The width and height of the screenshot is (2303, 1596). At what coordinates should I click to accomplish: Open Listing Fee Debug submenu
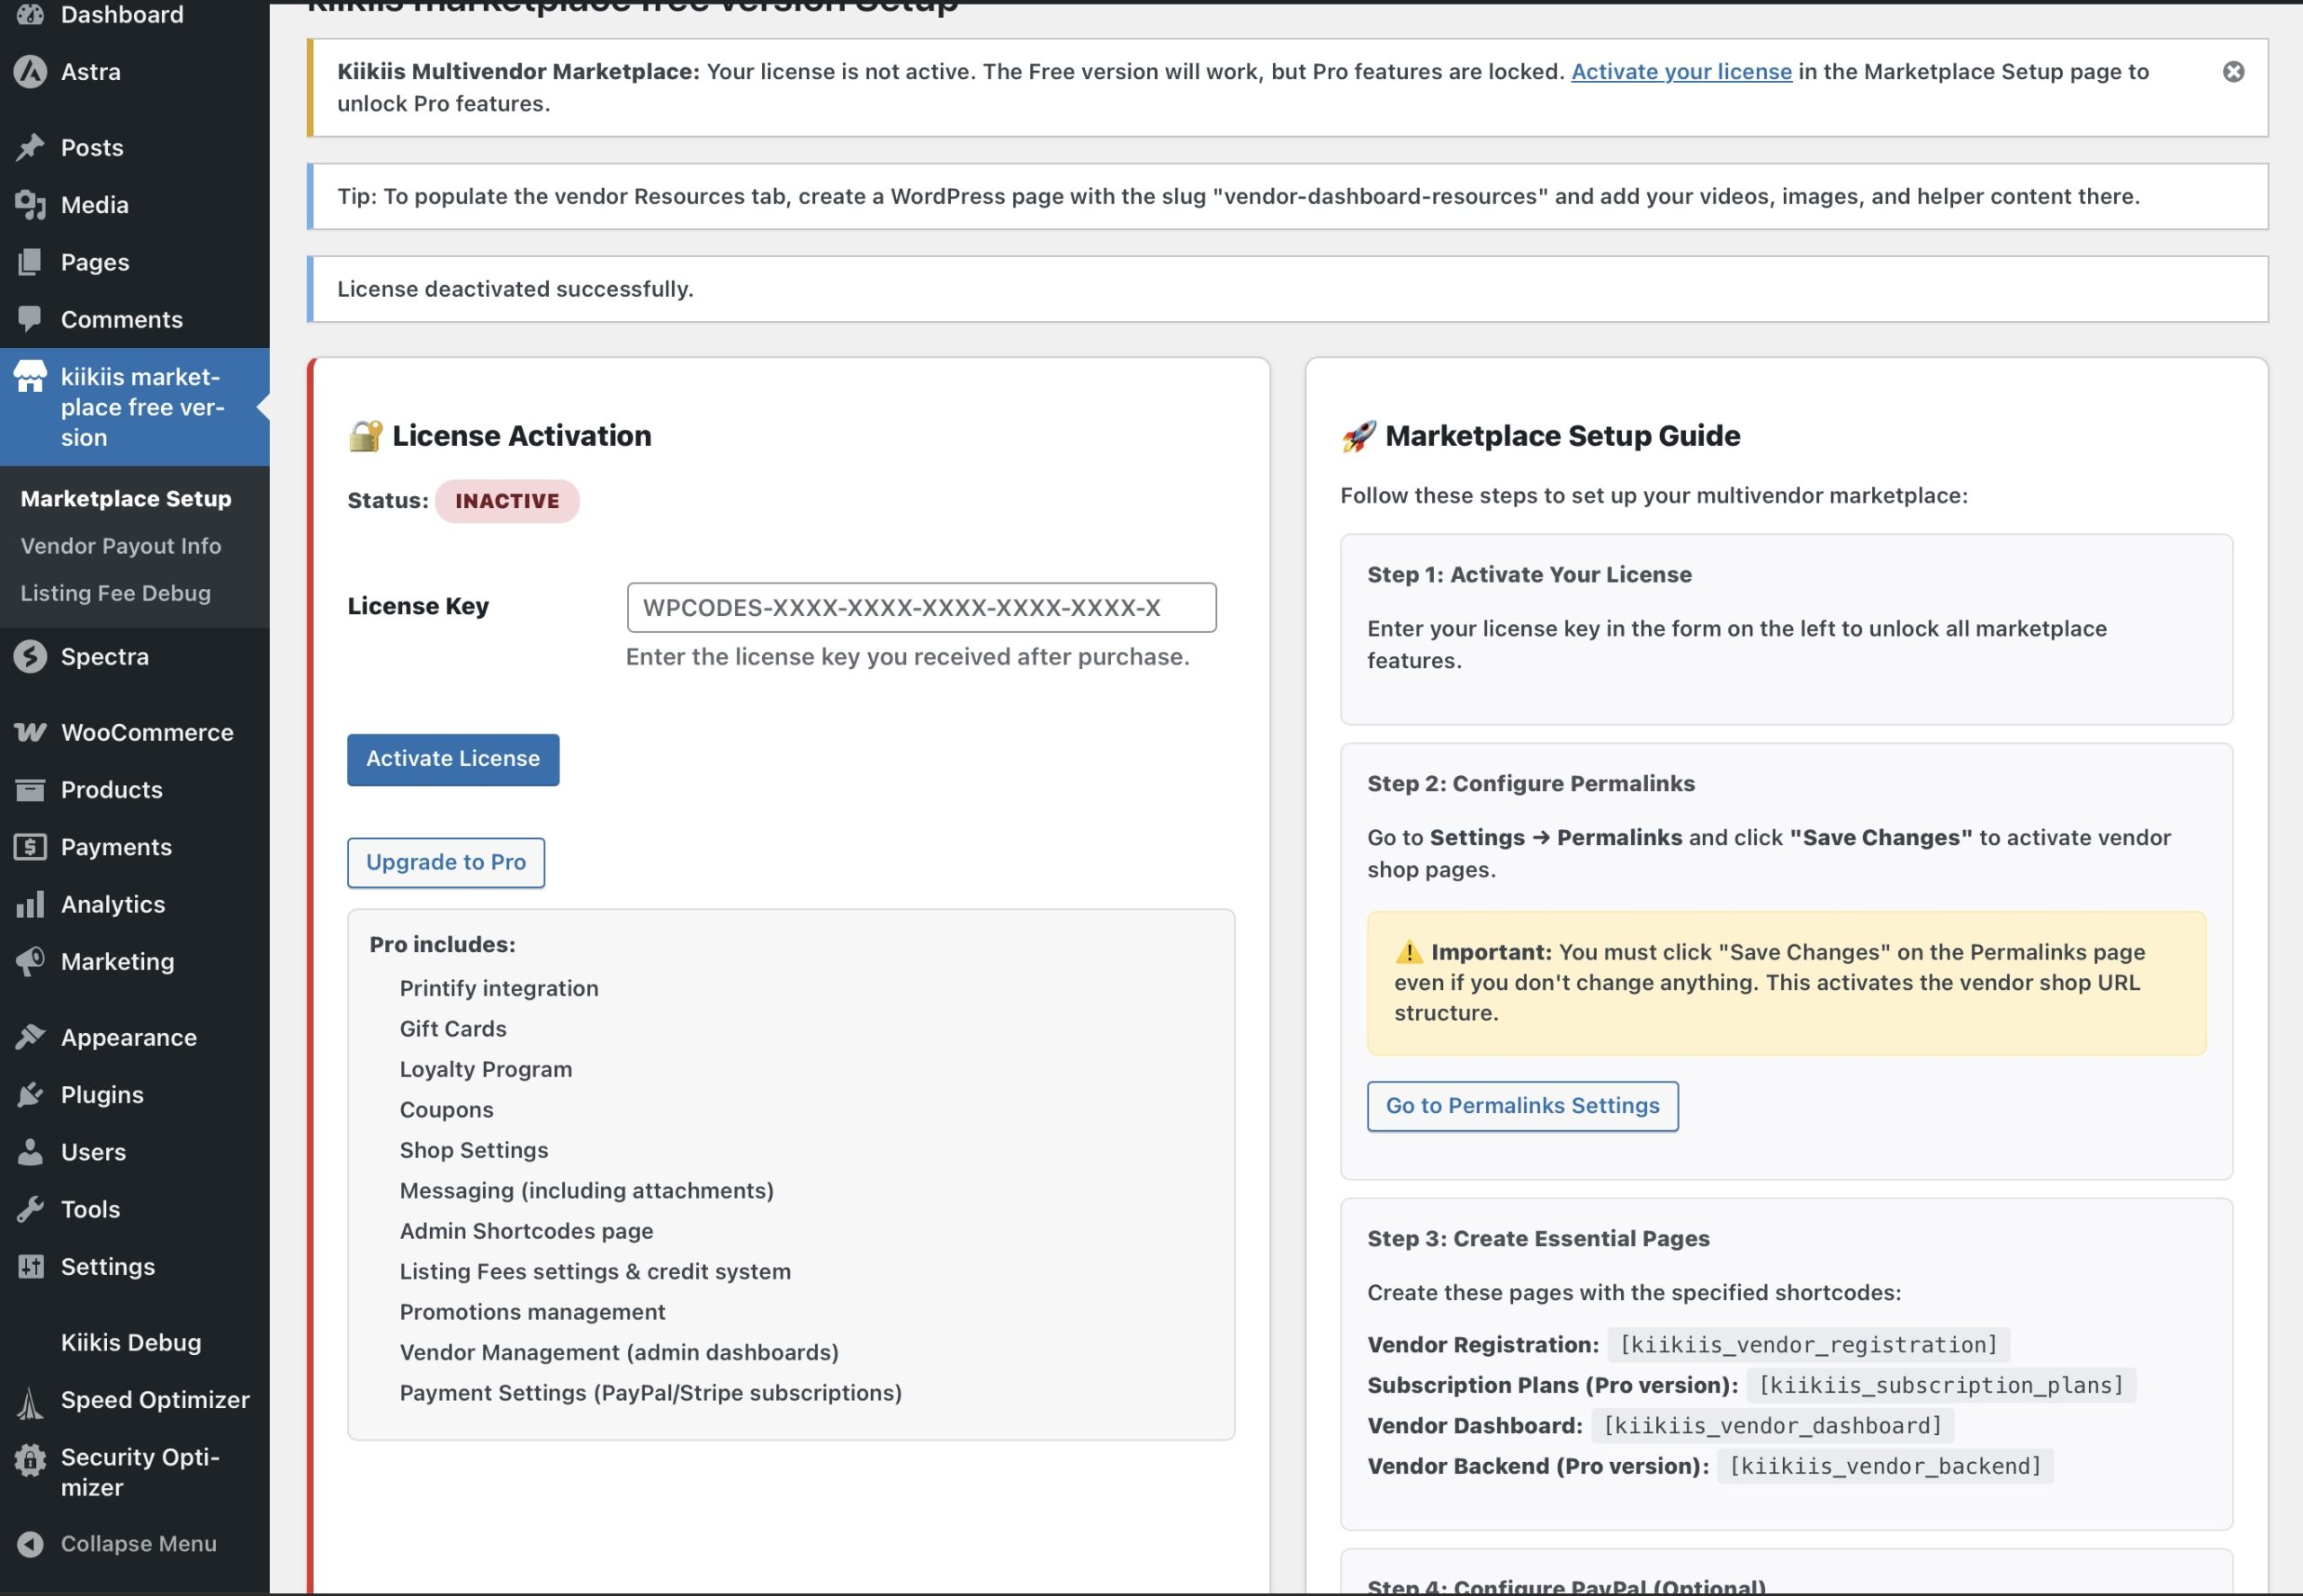116,593
